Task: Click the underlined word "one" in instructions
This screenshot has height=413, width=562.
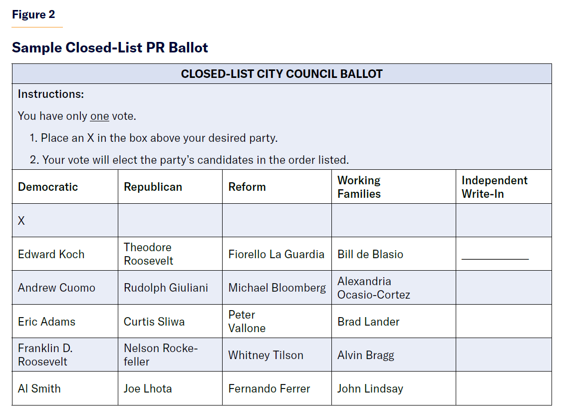Action: 99,116
